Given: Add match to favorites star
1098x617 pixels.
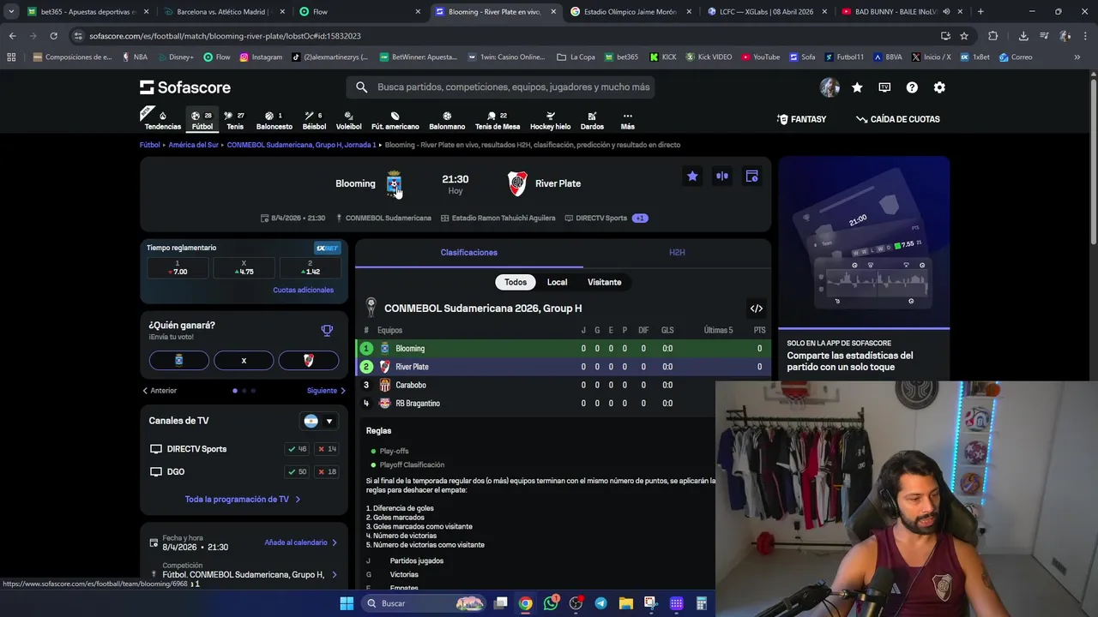Looking at the screenshot, I should (692, 176).
